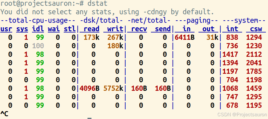
Task: Click the grey idle value '100'
Action: tap(38, 46)
